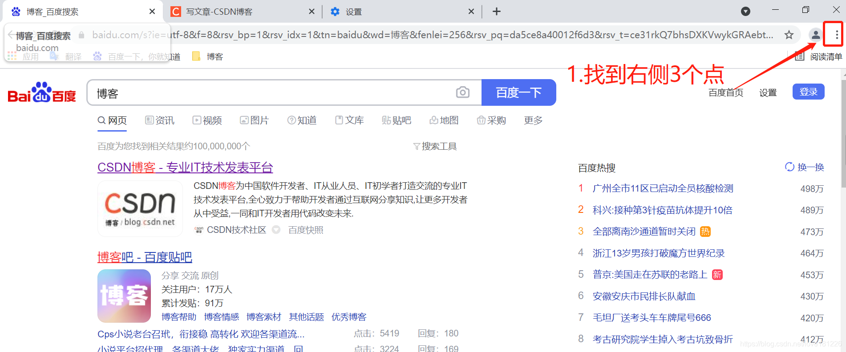
Task: Click the blue 登录 button
Action: pyautogui.click(x=809, y=92)
